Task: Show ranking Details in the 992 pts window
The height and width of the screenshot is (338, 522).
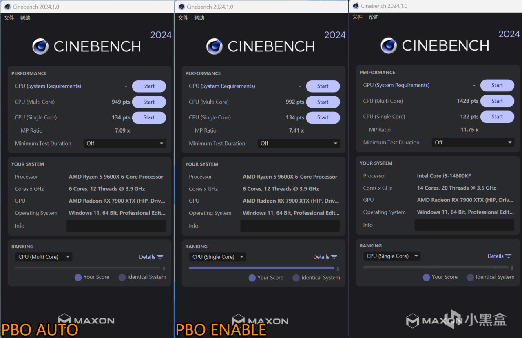Action: coord(325,257)
